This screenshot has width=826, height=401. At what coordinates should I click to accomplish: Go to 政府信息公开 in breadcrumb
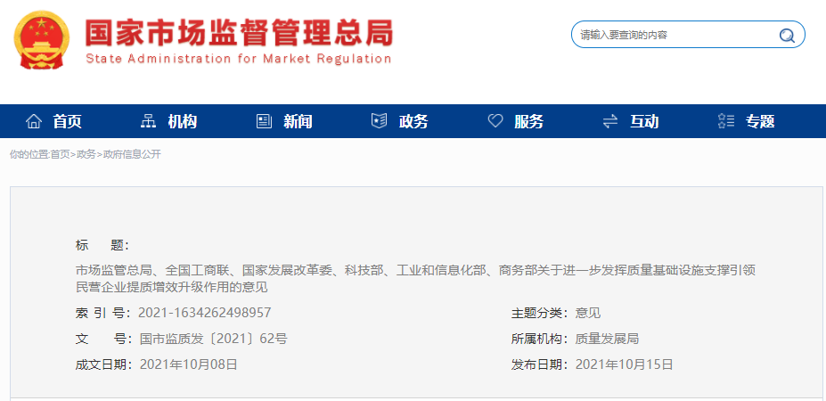click(x=132, y=154)
